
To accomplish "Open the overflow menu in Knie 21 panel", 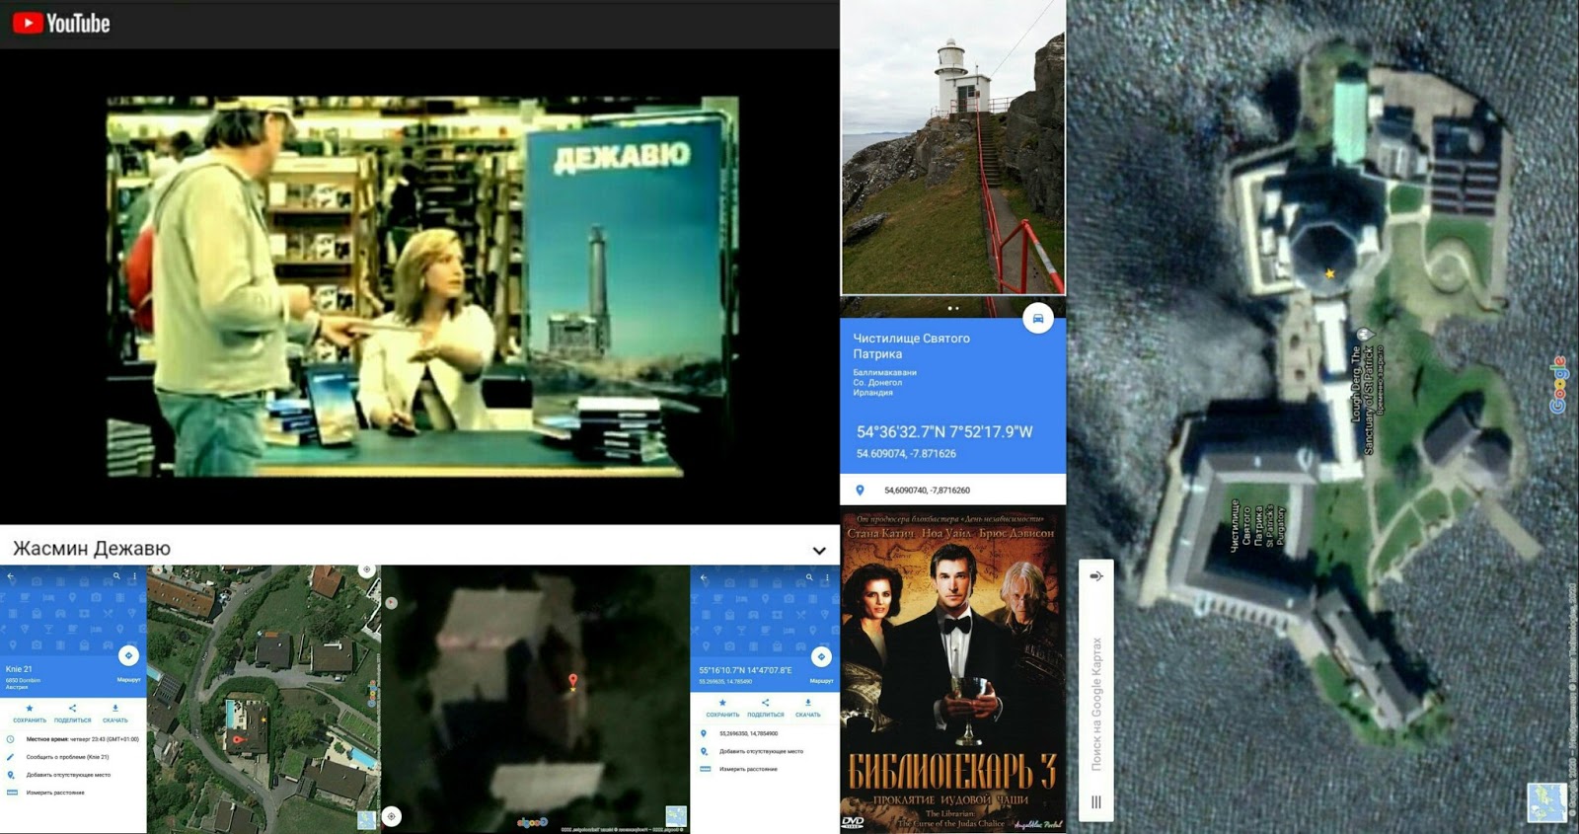I will click(x=135, y=575).
